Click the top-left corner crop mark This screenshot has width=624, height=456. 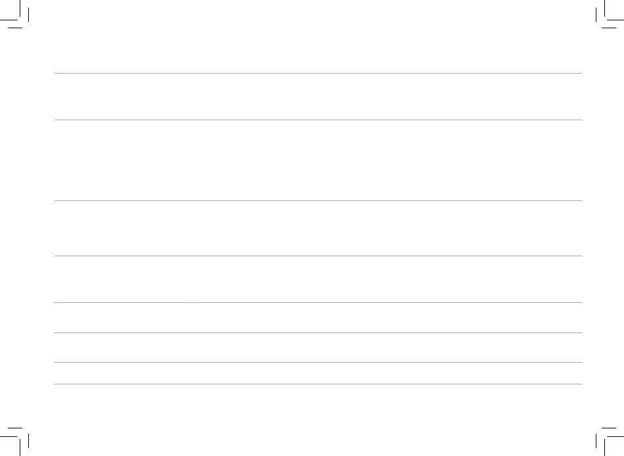(14, 14)
